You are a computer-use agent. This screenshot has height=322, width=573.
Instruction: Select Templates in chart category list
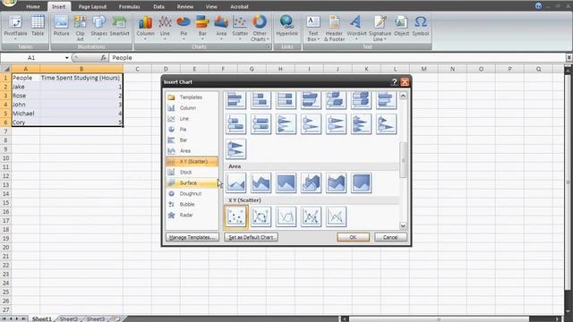click(192, 97)
